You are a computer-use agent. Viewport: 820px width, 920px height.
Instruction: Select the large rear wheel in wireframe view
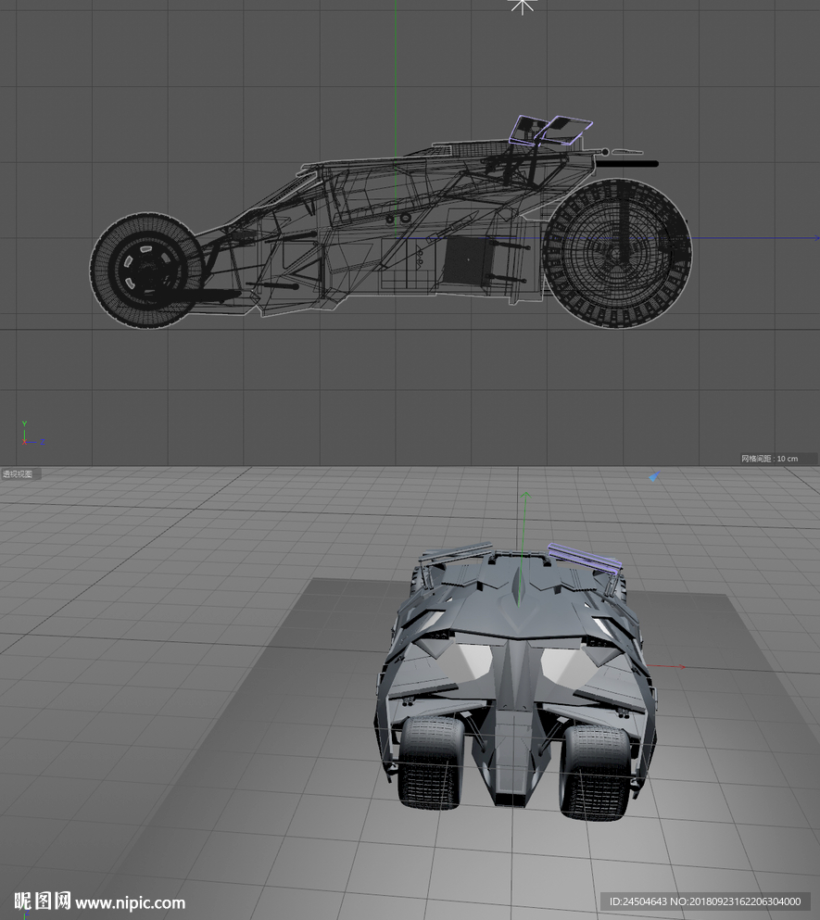[616, 254]
